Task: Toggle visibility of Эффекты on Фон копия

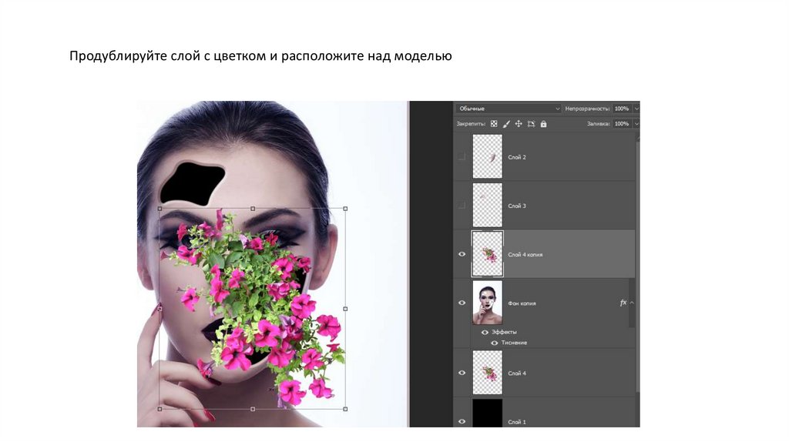Action: coord(485,332)
